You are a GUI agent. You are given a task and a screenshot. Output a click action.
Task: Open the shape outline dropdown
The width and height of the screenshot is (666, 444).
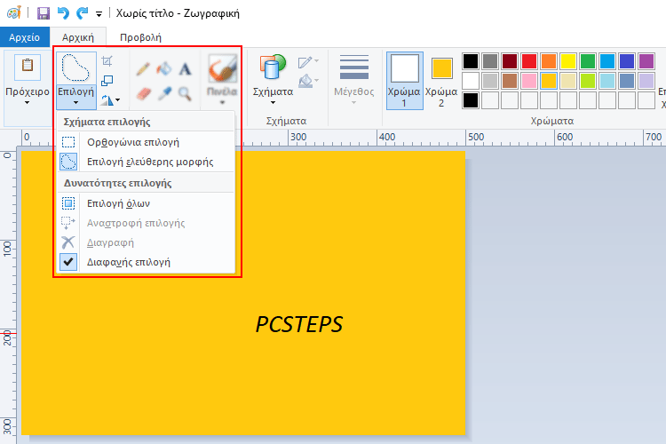coord(308,62)
